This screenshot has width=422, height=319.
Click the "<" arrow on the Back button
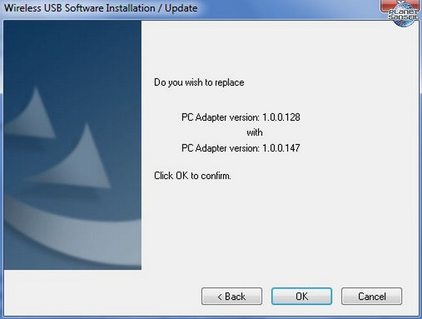[x=220, y=297]
